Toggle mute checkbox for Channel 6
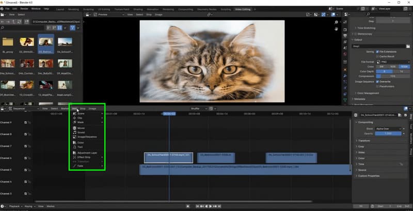 click(25, 158)
